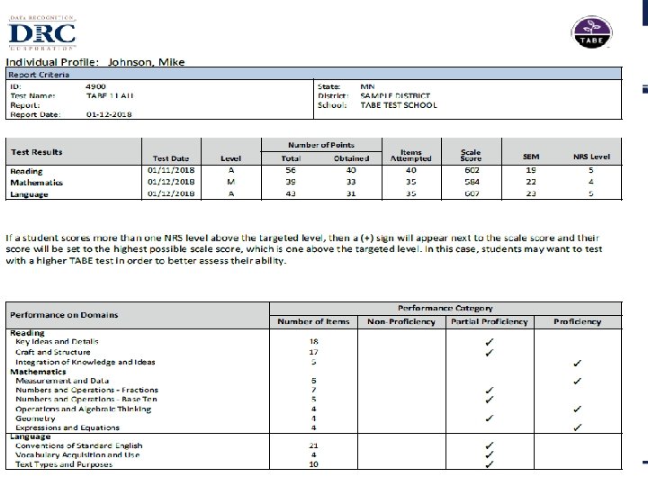Screen dimensions: 648x486
Task: Click the Items Attempted column header
Action: (x=410, y=156)
